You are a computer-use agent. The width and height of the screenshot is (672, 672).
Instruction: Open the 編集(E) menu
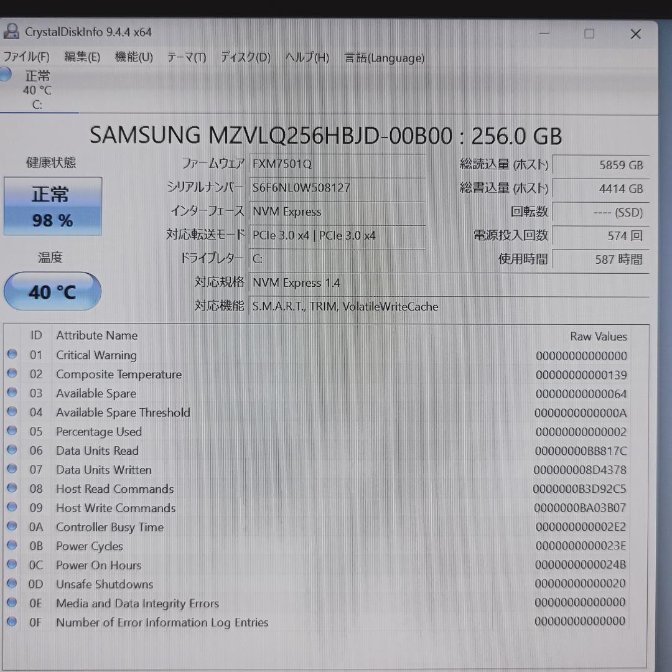tap(82, 57)
